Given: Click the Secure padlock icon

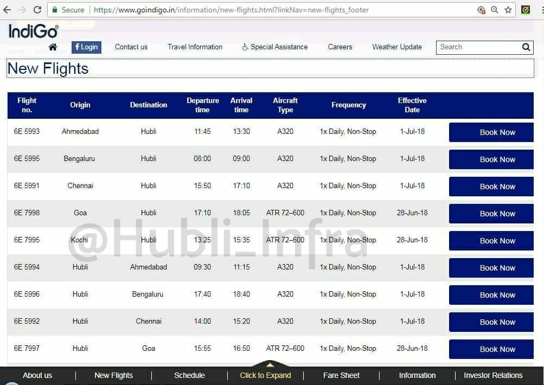Looking at the screenshot, I should (x=54, y=10).
